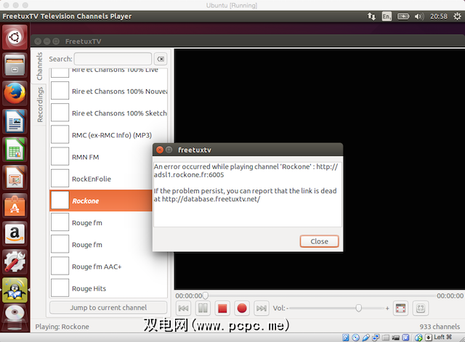Screen dimensions: 465x342
Task: Open the system session gear menu
Action: [457, 16]
